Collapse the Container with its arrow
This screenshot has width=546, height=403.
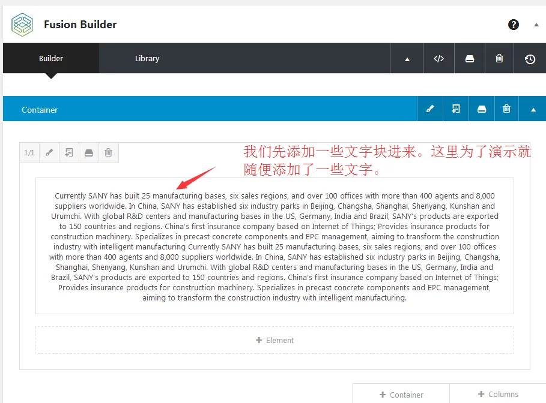533,109
